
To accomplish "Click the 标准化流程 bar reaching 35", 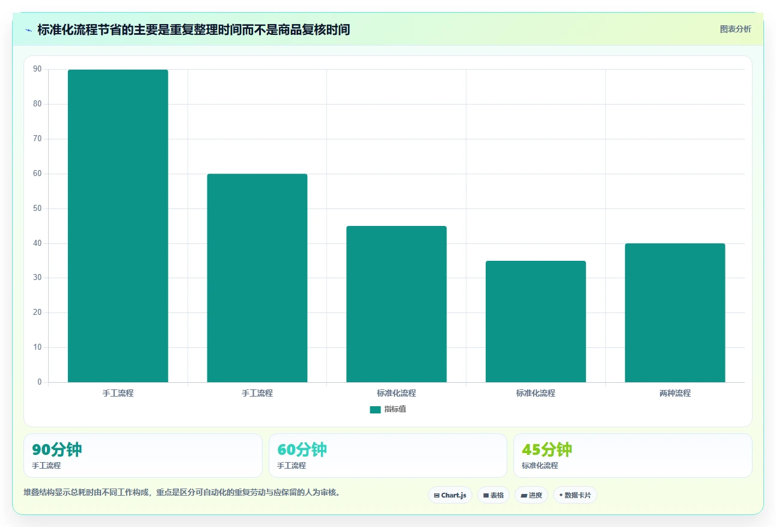I will pos(536,321).
